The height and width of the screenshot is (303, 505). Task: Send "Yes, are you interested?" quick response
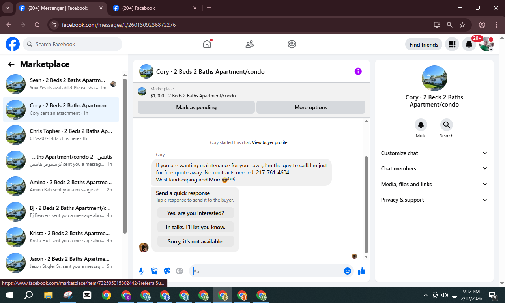point(196,213)
